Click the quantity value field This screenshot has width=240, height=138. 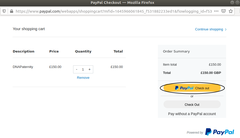point(83,69)
